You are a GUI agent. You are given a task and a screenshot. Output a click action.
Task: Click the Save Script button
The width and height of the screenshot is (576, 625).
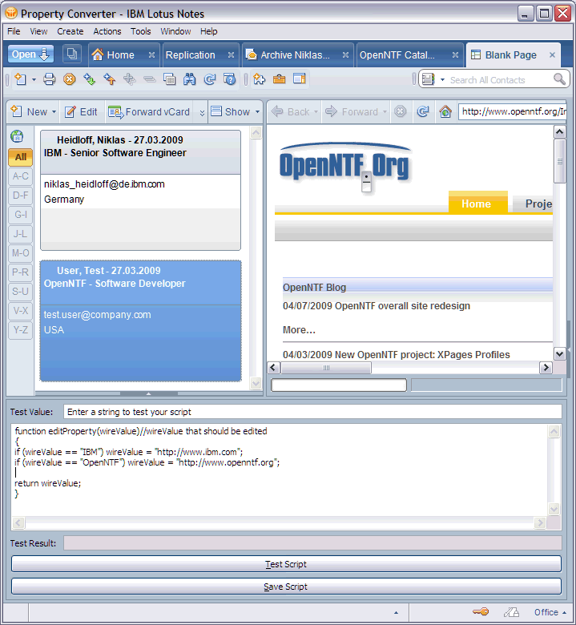tap(286, 587)
